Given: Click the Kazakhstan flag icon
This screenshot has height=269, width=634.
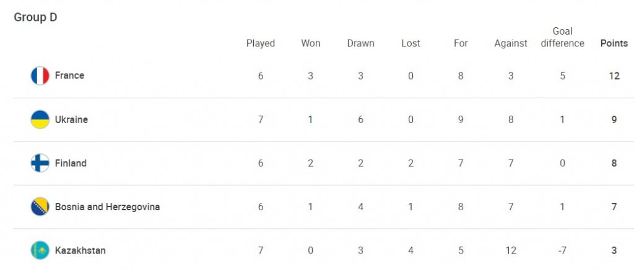Looking at the screenshot, I should point(40,250).
